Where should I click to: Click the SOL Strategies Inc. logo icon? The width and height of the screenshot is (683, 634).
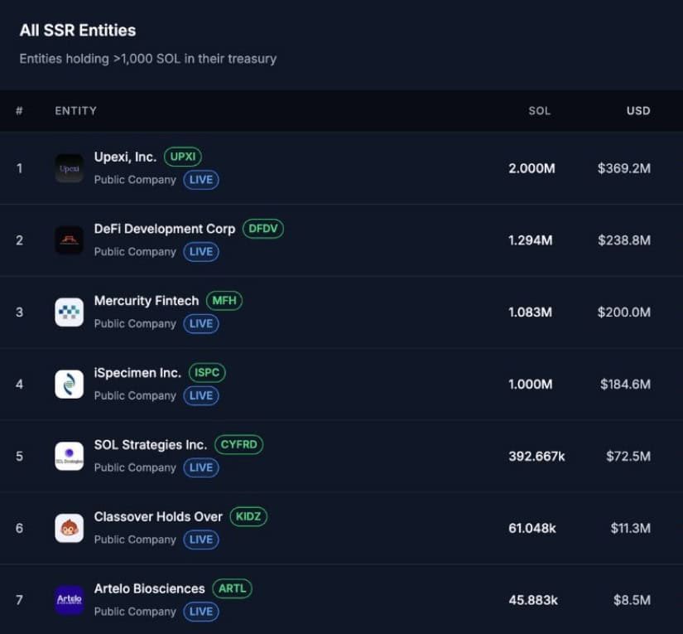pyautogui.click(x=70, y=456)
